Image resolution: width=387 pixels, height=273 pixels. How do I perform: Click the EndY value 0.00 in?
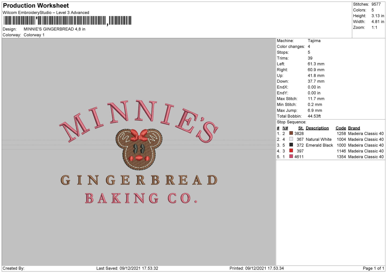(x=314, y=93)
